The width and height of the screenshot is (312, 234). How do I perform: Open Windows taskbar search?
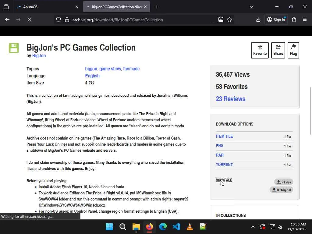(x=123, y=227)
